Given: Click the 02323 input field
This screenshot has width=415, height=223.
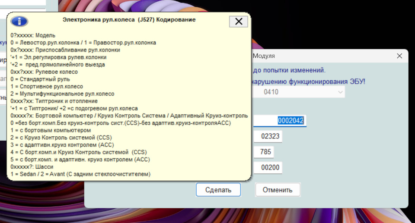Looking at the screenshot, I should pos(268,136).
